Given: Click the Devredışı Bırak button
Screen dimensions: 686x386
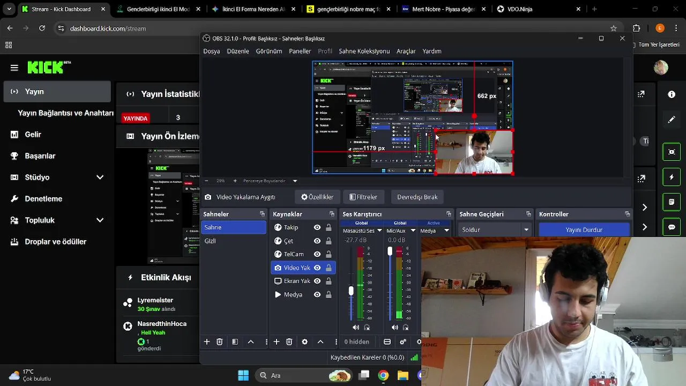Looking at the screenshot, I should pos(417,197).
